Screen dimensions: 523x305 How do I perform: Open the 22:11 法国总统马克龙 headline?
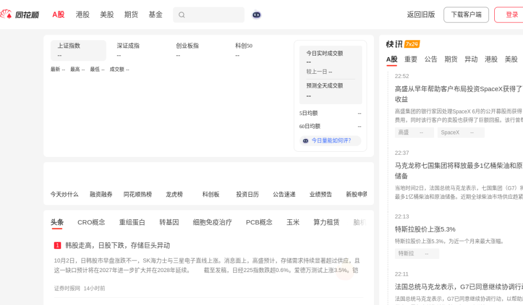(x=459, y=287)
